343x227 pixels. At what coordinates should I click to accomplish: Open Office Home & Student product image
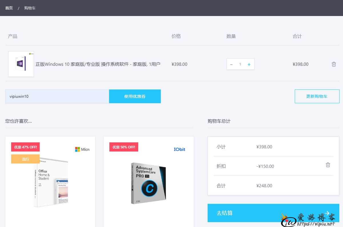tap(51, 182)
